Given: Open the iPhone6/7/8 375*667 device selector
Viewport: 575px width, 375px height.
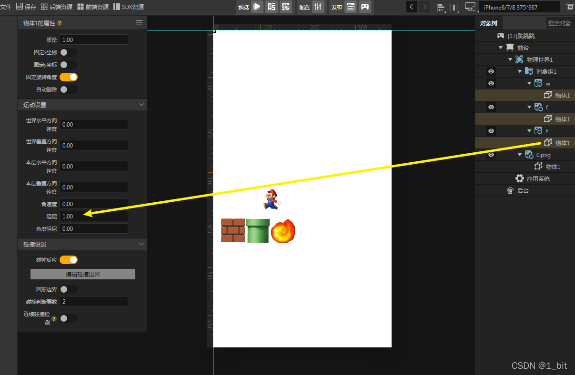Looking at the screenshot, I should [519, 7].
